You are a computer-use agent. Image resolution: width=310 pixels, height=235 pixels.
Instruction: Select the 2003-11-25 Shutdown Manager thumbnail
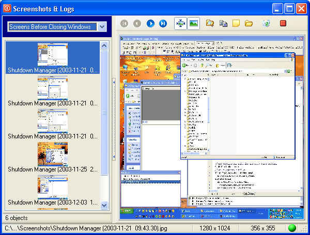point(53,153)
